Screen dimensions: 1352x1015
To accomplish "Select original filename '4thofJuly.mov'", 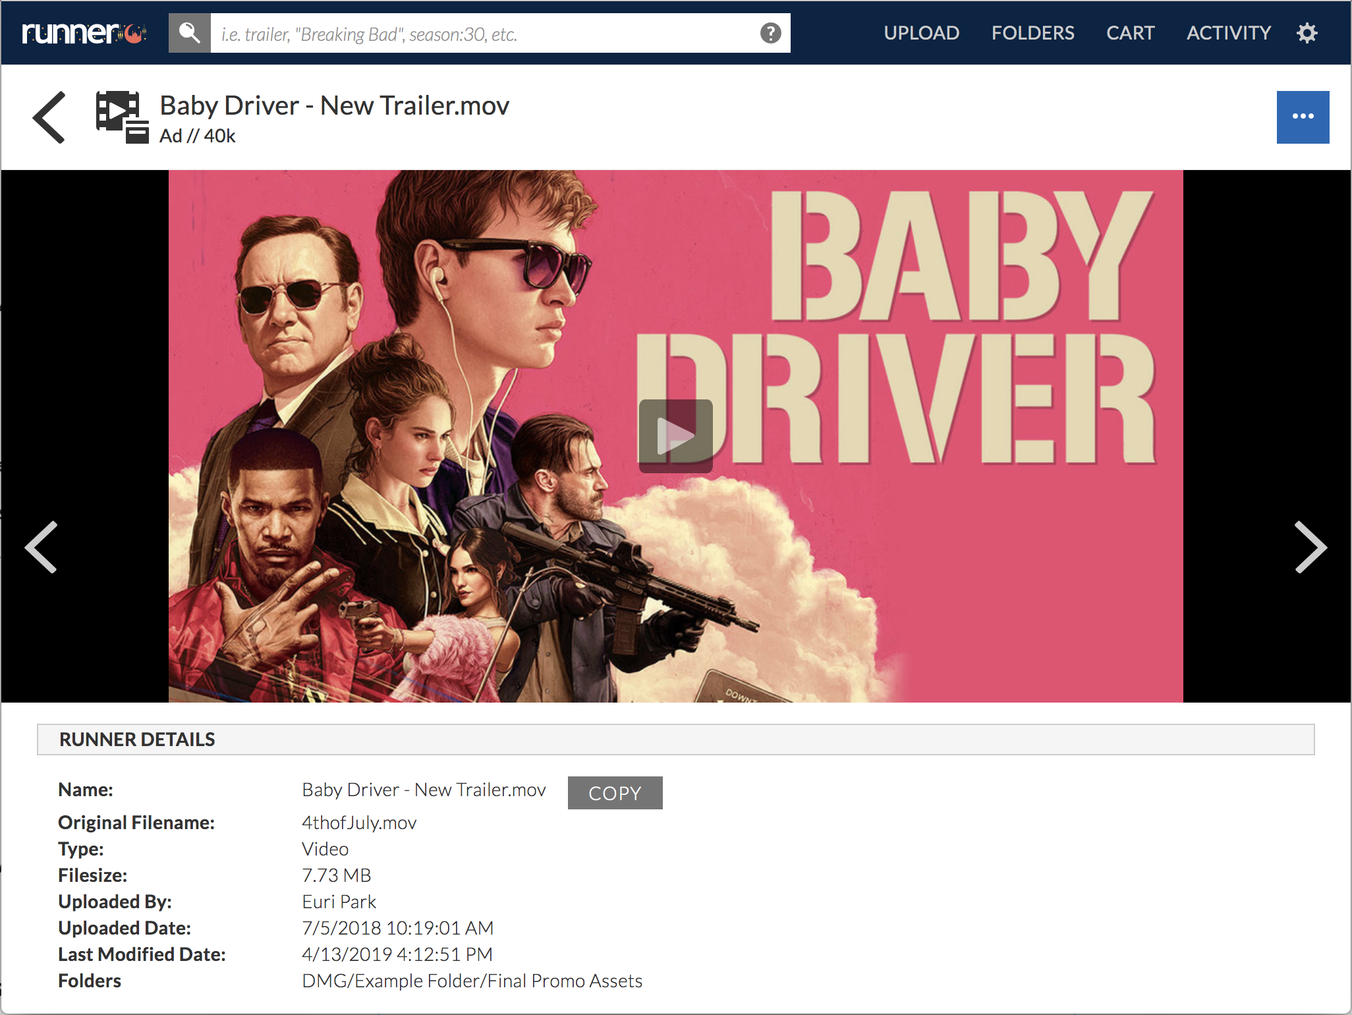I will pyautogui.click(x=359, y=823).
